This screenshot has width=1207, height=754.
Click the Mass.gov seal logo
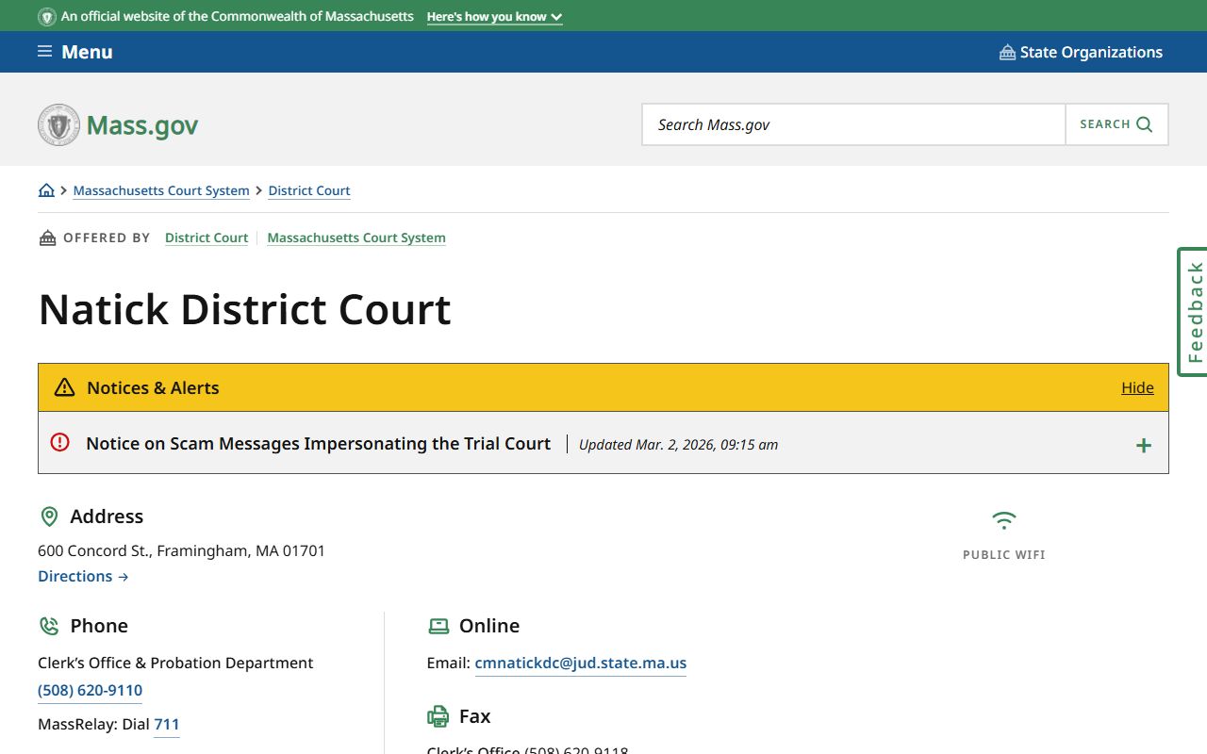click(x=59, y=125)
